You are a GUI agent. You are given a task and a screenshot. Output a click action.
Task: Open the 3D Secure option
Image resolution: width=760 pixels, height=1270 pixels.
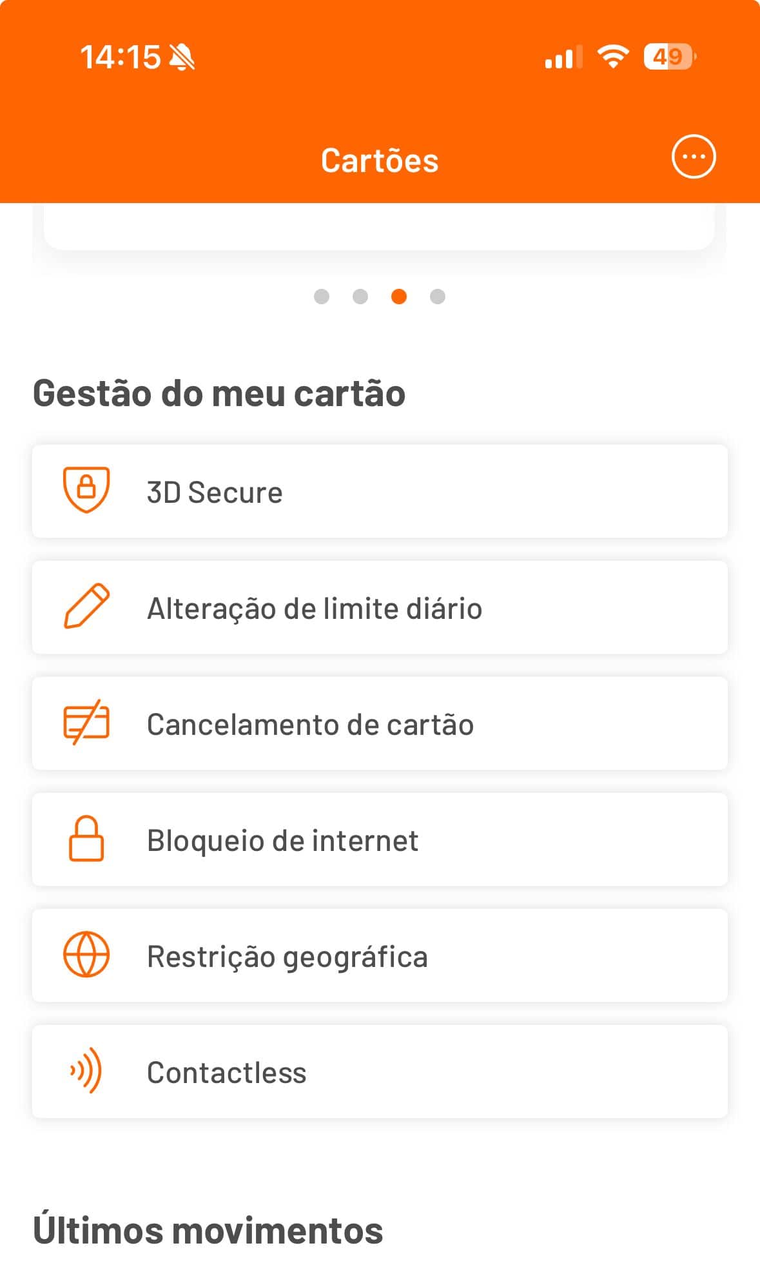(x=380, y=492)
